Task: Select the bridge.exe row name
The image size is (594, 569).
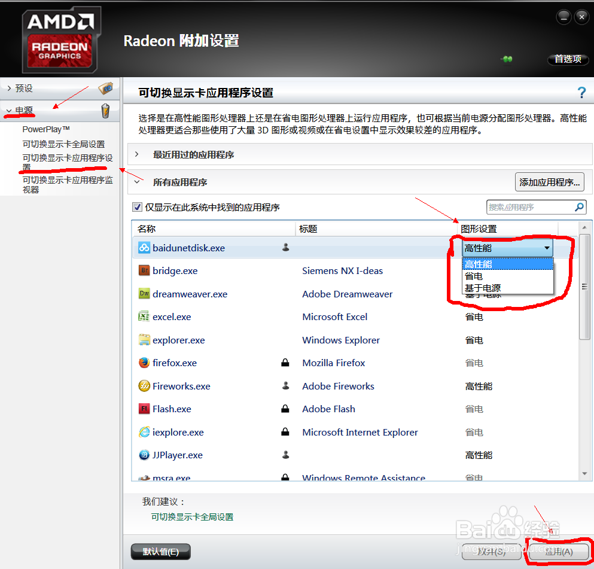Action: [175, 271]
